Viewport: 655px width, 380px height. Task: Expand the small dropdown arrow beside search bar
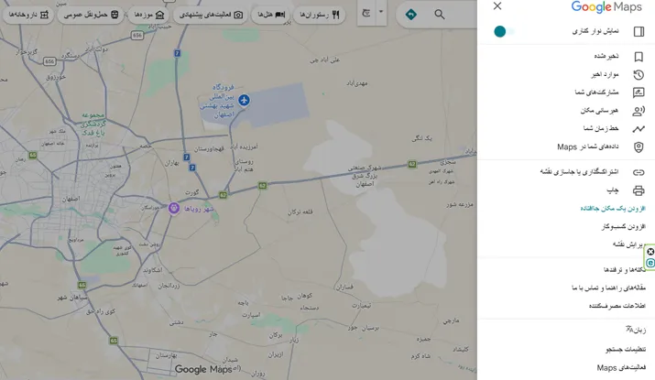point(382,15)
